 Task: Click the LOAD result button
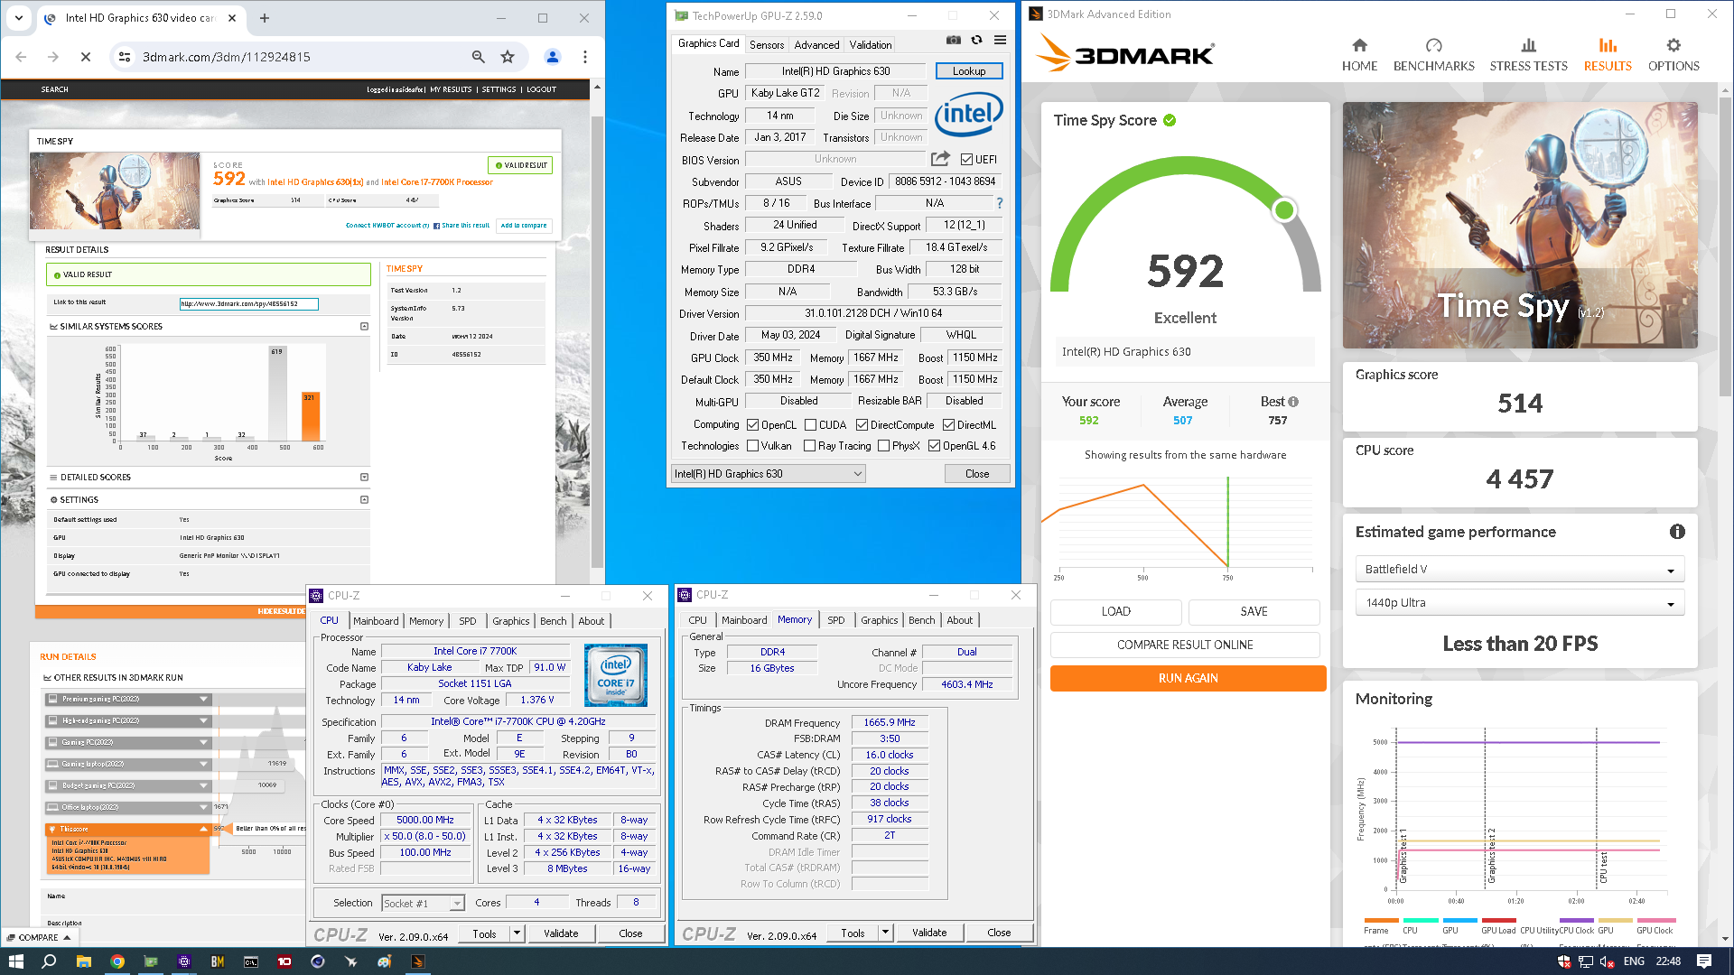(1115, 611)
